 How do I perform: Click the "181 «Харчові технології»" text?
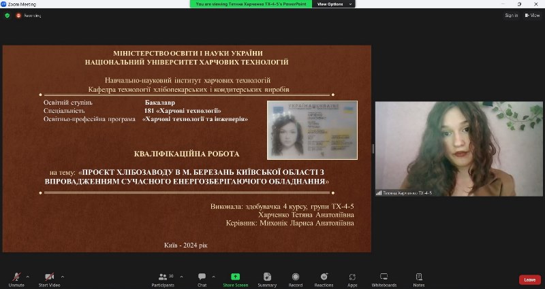(183, 111)
